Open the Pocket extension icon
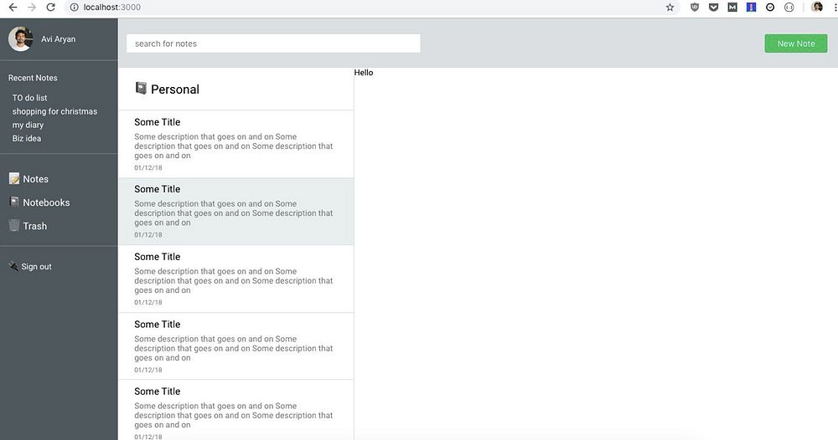 (x=713, y=8)
